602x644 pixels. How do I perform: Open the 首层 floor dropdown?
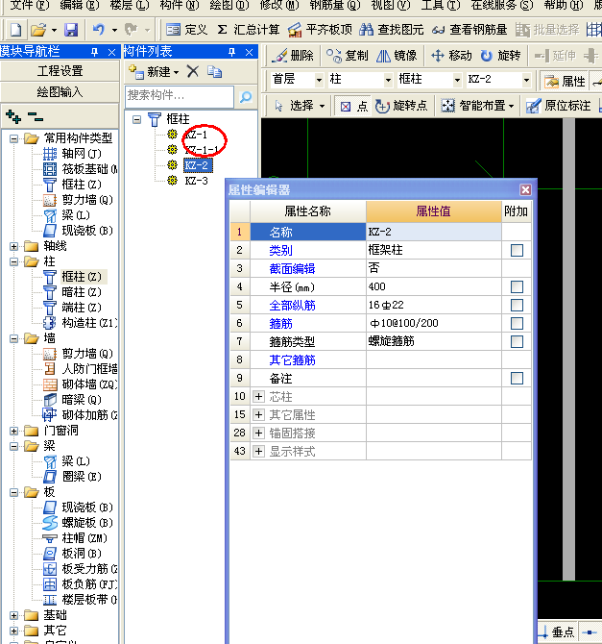tap(319, 80)
